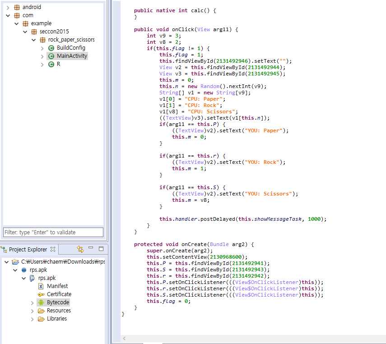Click the class tree filter input field
Image resolution: width=386 pixels, height=344 pixels.
[53, 232]
